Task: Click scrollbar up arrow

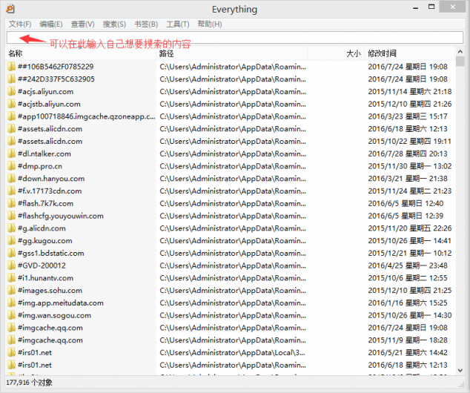Action: point(460,52)
